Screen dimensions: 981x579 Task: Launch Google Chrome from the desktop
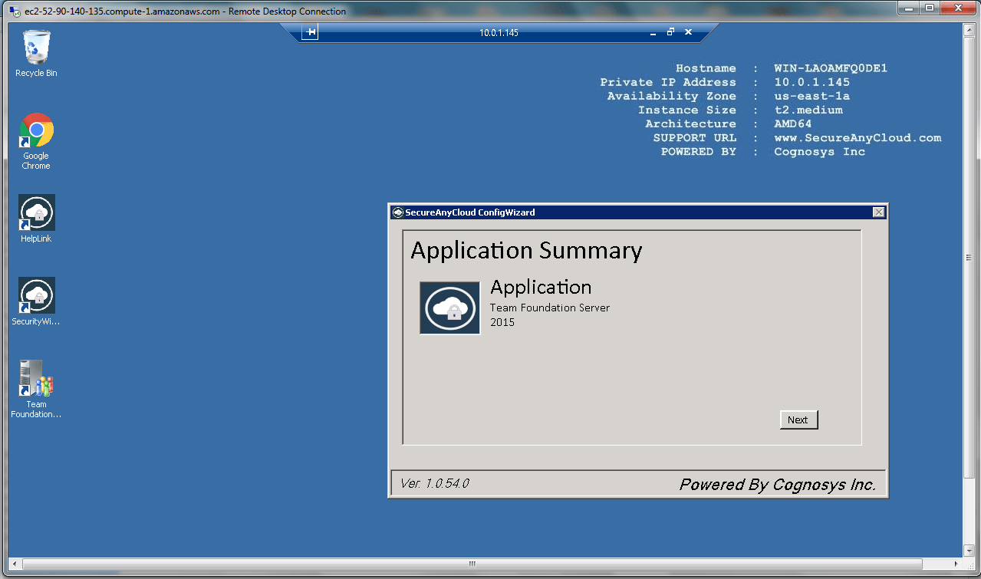click(x=36, y=131)
